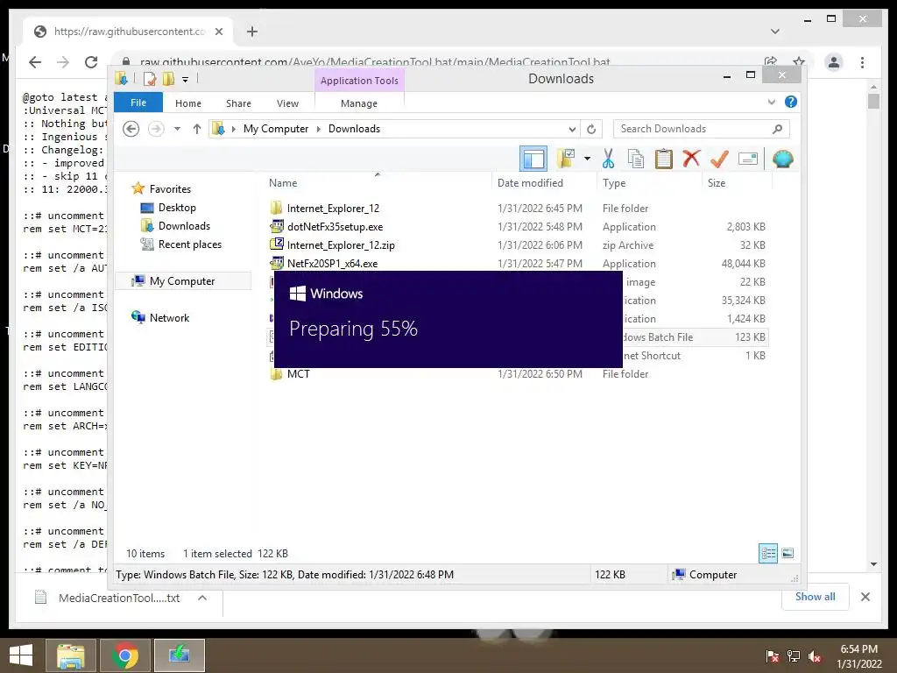
Task: Open the File ribbon tab
Action: pos(138,103)
